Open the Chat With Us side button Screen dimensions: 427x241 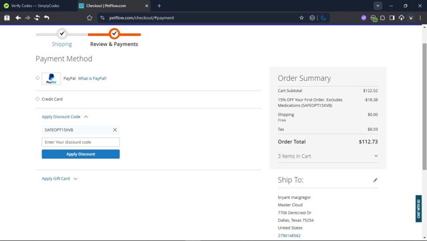(418, 209)
